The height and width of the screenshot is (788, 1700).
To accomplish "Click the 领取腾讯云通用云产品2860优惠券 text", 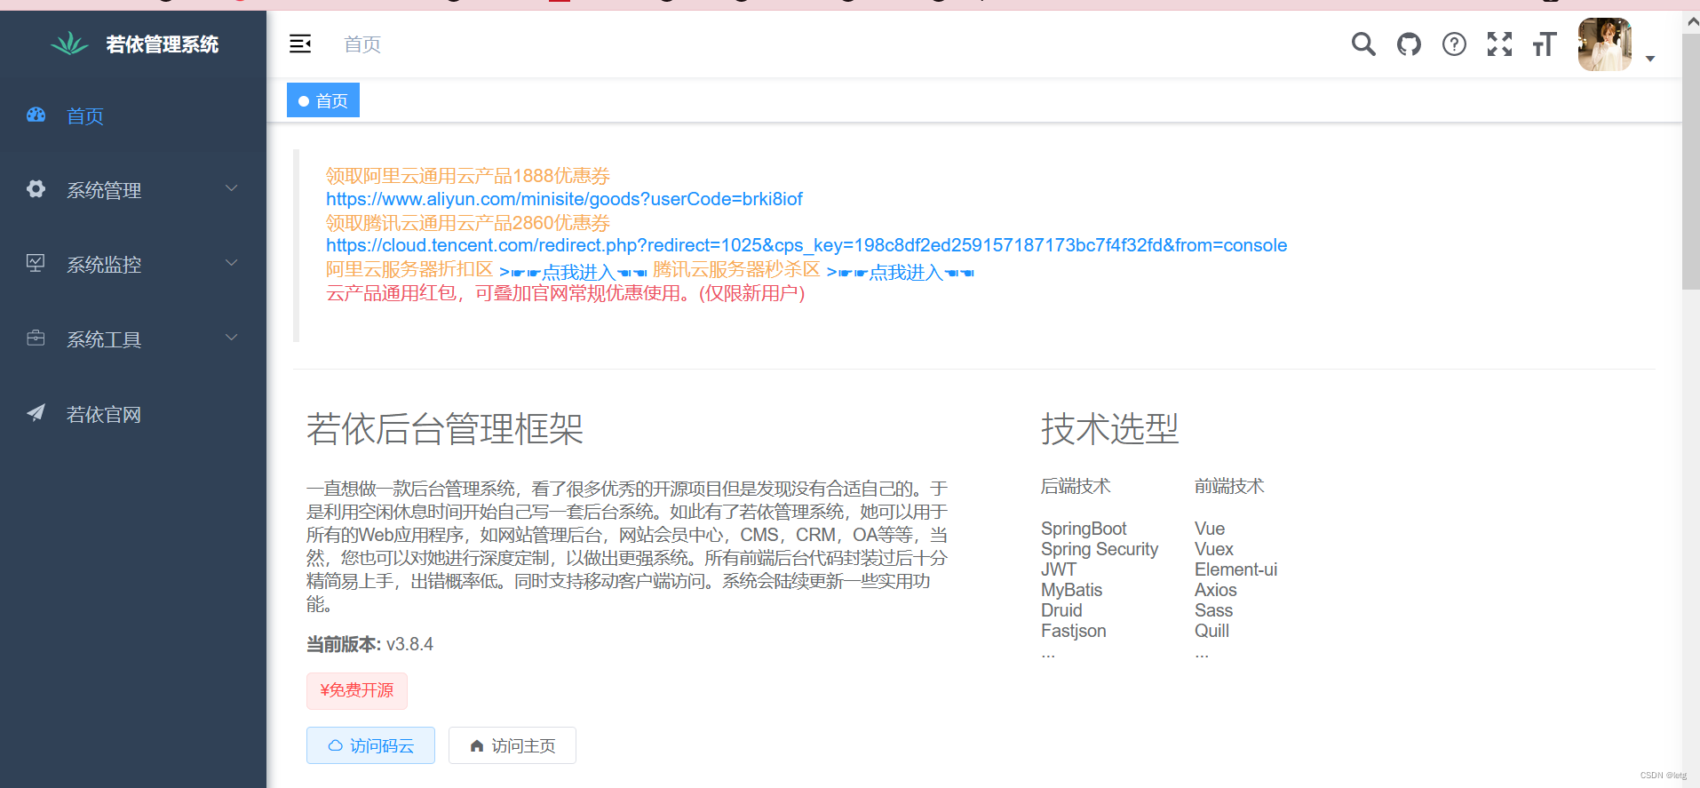I will (x=468, y=222).
